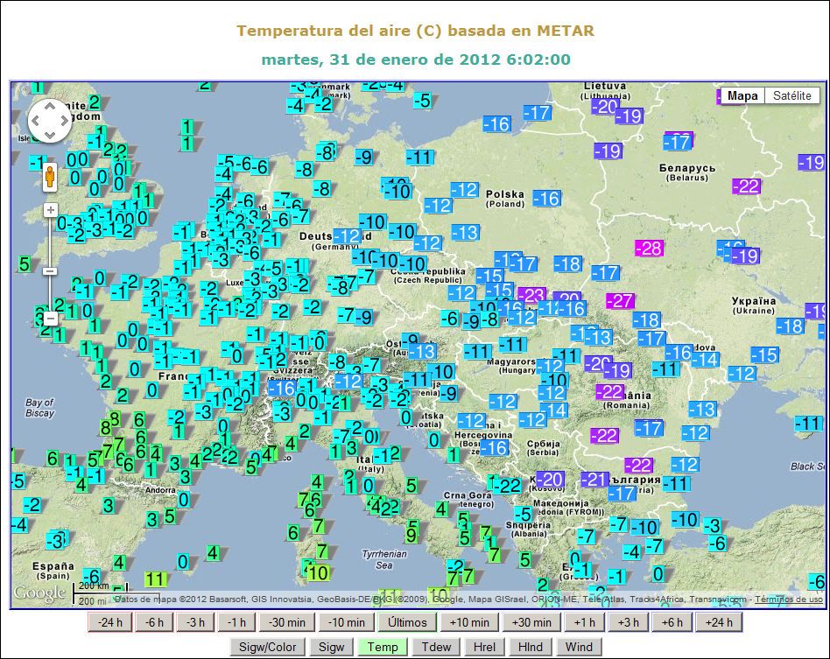Step back three hours with -3 h
830x659 pixels.
tap(195, 622)
